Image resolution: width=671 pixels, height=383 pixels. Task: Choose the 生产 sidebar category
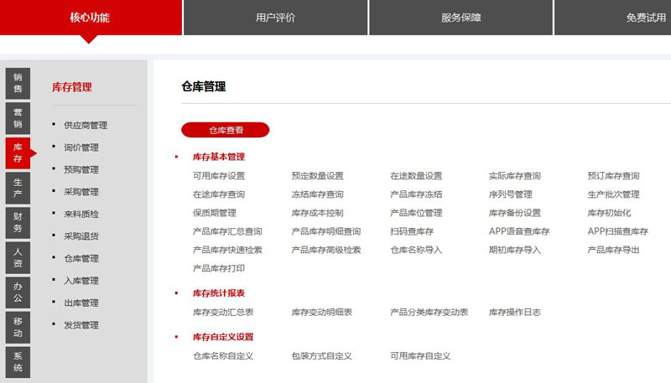[18, 188]
